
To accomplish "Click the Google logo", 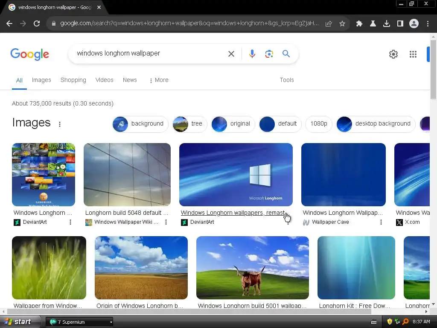I will [30, 54].
